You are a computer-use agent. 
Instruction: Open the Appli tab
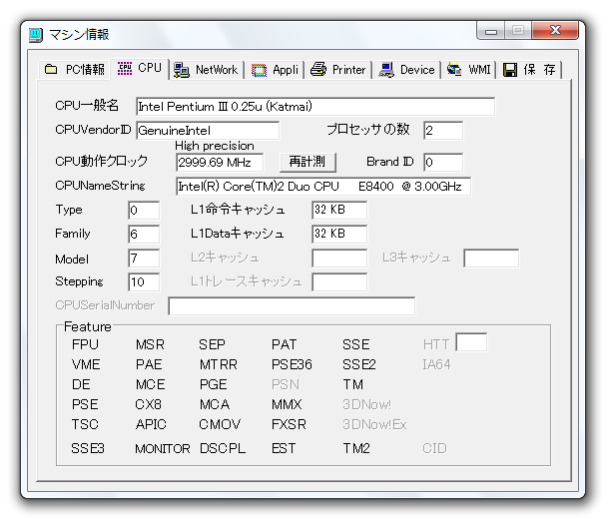click(x=276, y=70)
